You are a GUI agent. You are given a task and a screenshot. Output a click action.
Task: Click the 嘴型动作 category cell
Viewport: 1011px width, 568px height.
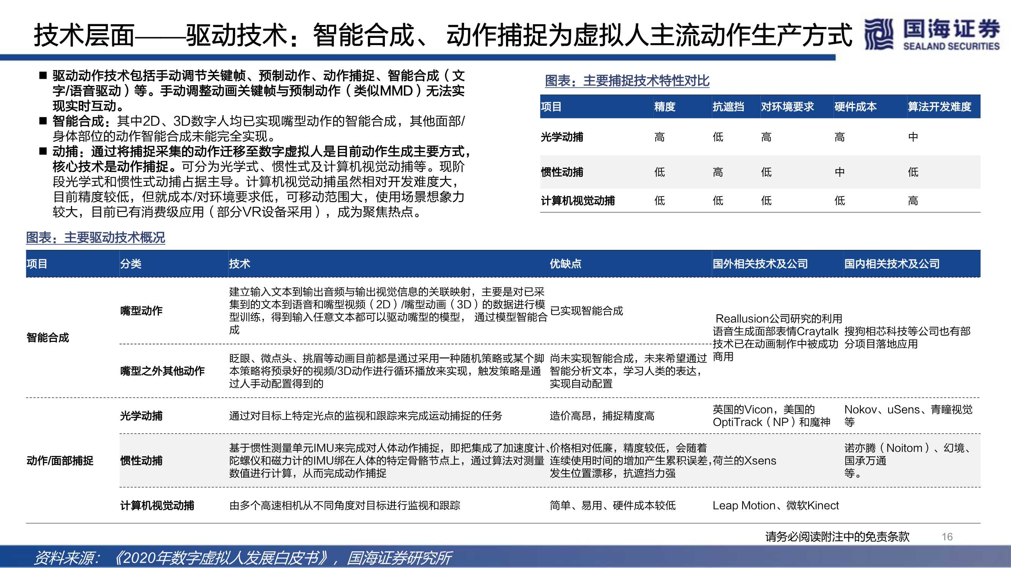click(141, 311)
